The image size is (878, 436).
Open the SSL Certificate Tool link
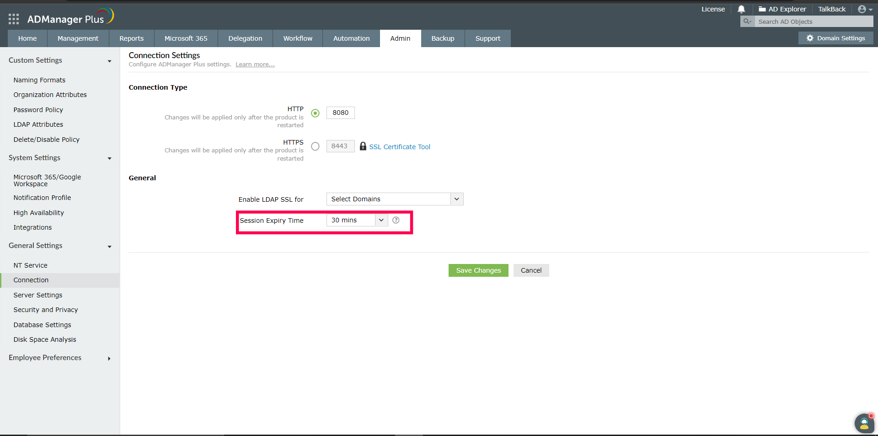tap(400, 147)
